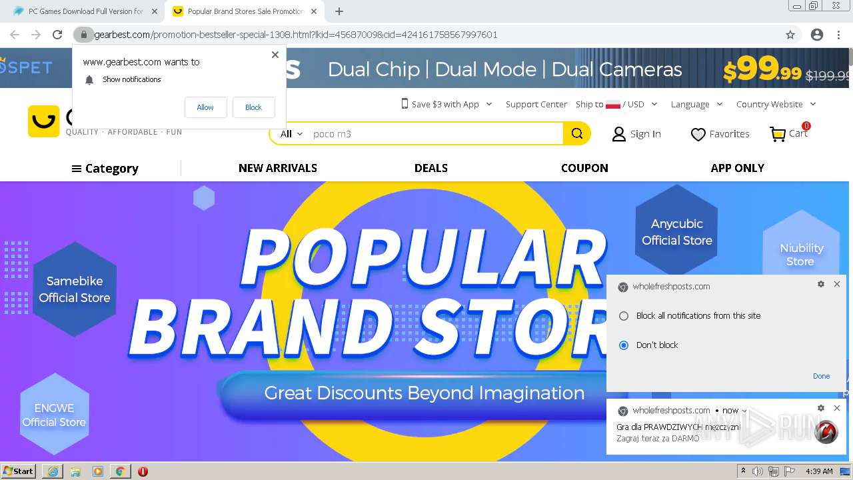Expand notification timestamp chevron next to now
The height and width of the screenshot is (480, 853).
point(744,411)
